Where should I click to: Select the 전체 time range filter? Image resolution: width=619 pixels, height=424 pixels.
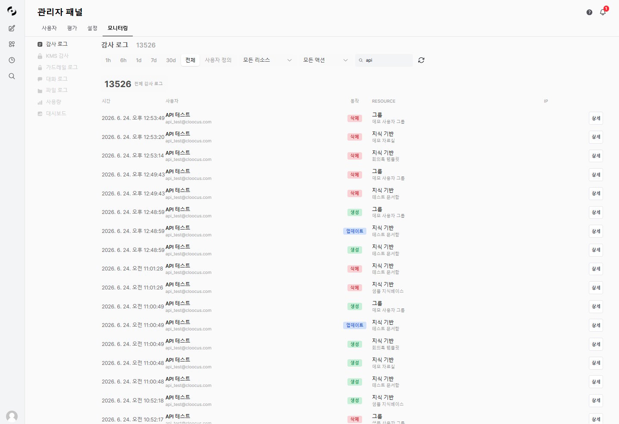tap(191, 60)
